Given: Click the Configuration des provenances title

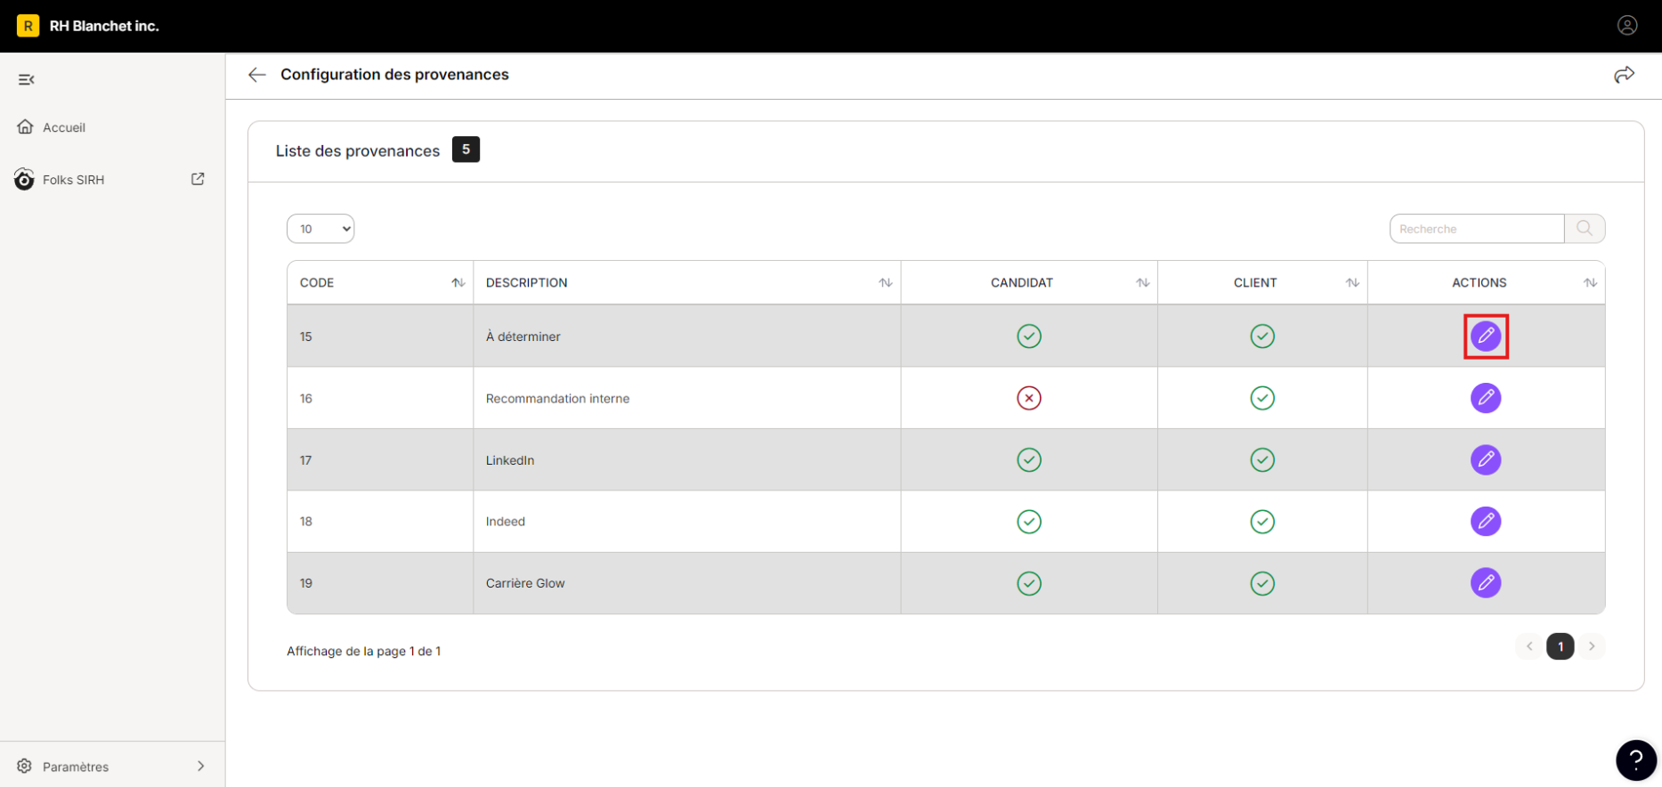Looking at the screenshot, I should 394,75.
